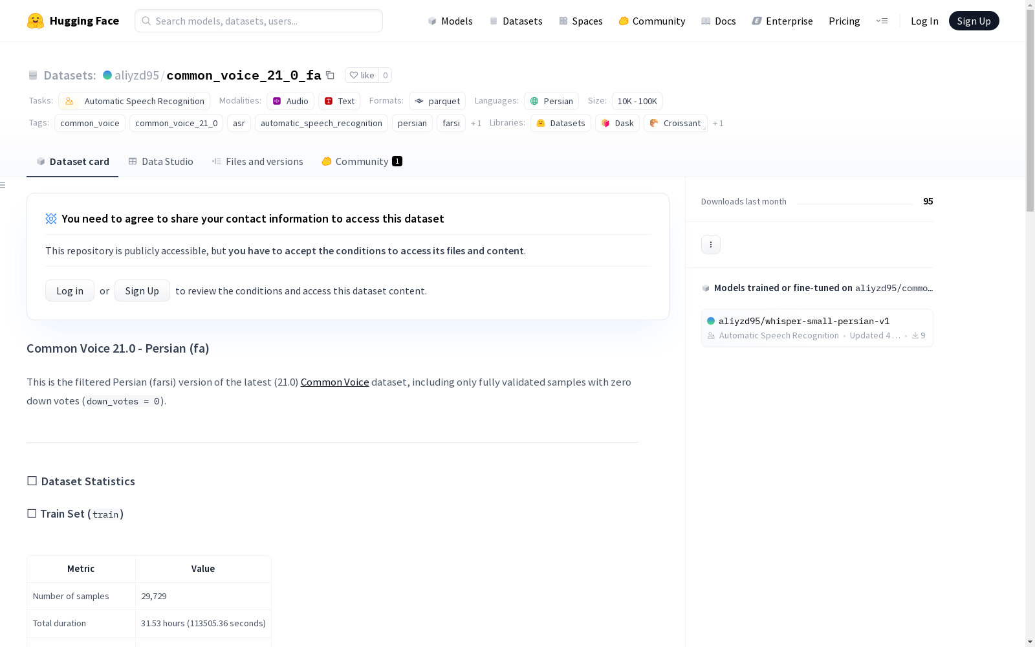The height and width of the screenshot is (647, 1035).
Task: Click the 29,729 samples value cell
Action: [x=203, y=596]
